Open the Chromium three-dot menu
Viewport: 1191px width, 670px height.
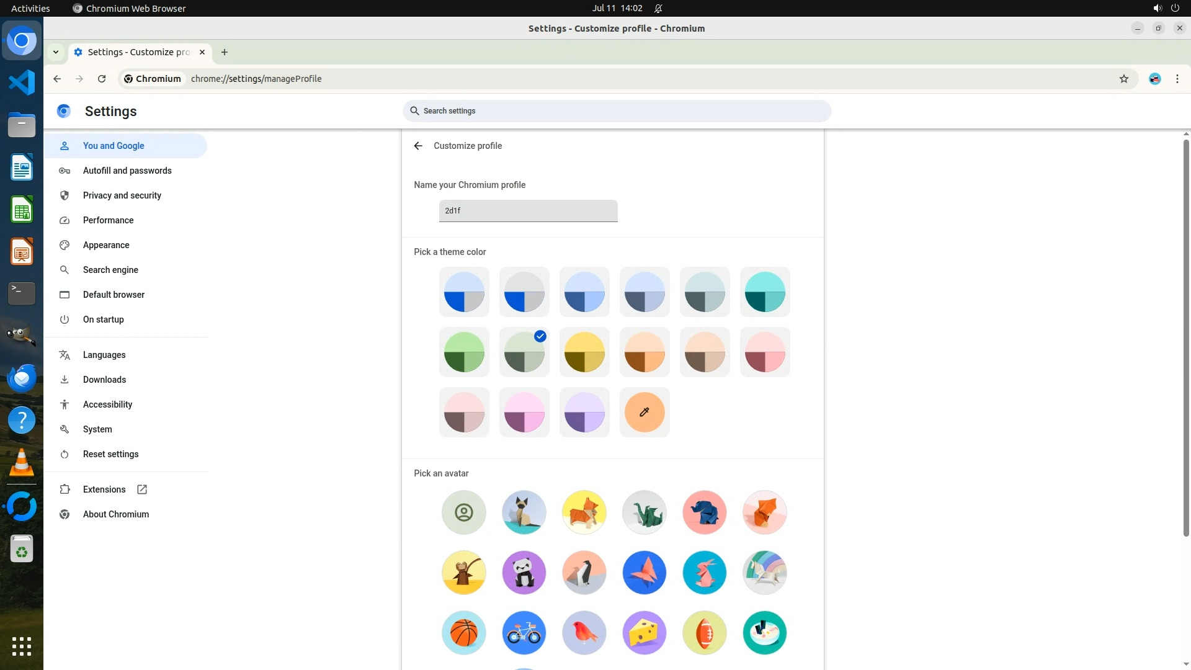point(1177,79)
